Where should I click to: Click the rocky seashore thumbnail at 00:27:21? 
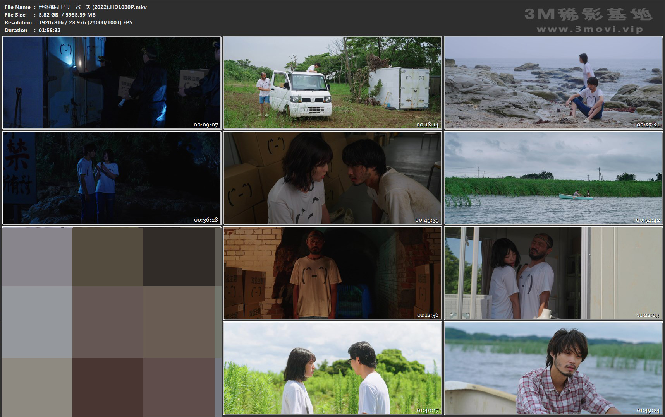(x=553, y=82)
